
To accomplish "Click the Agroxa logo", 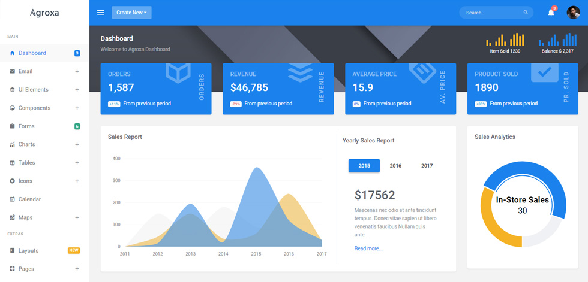I will [x=44, y=13].
